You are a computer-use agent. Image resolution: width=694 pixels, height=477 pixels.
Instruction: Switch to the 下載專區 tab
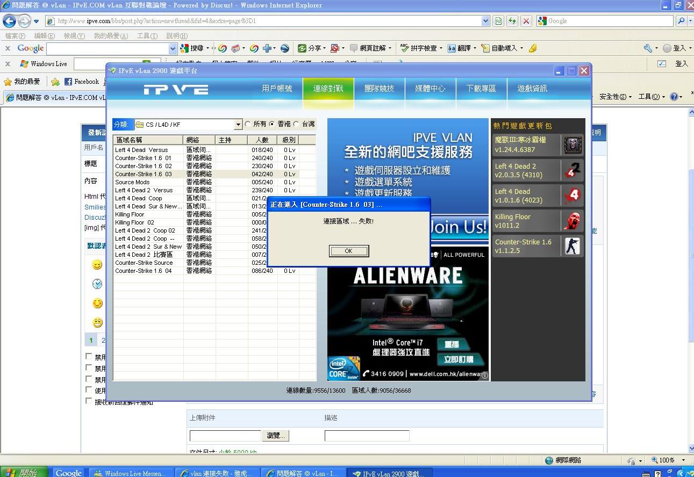pos(481,89)
